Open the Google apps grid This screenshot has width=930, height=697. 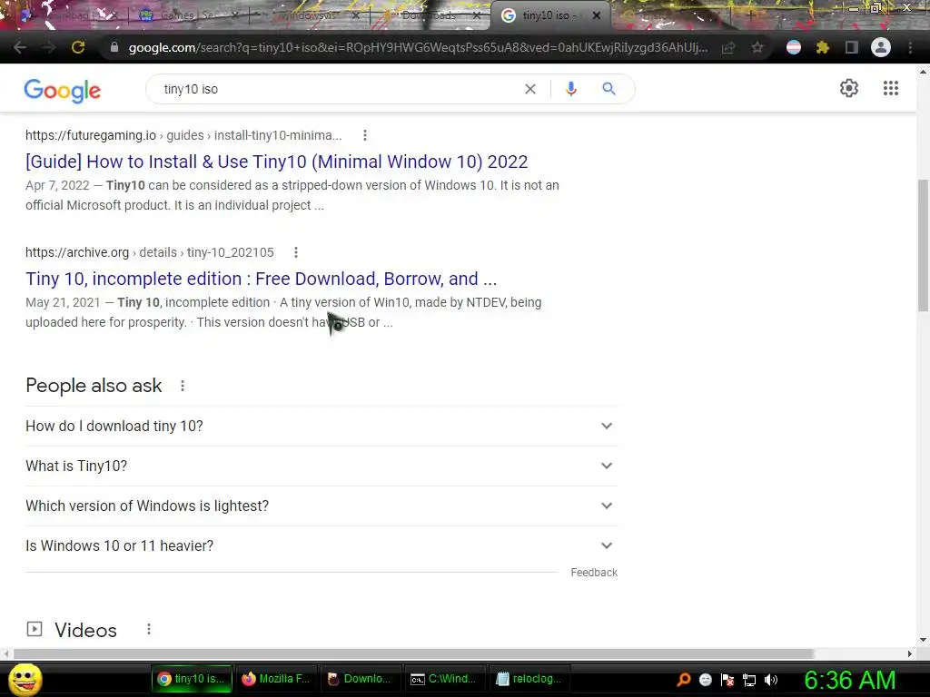(x=891, y=88)
